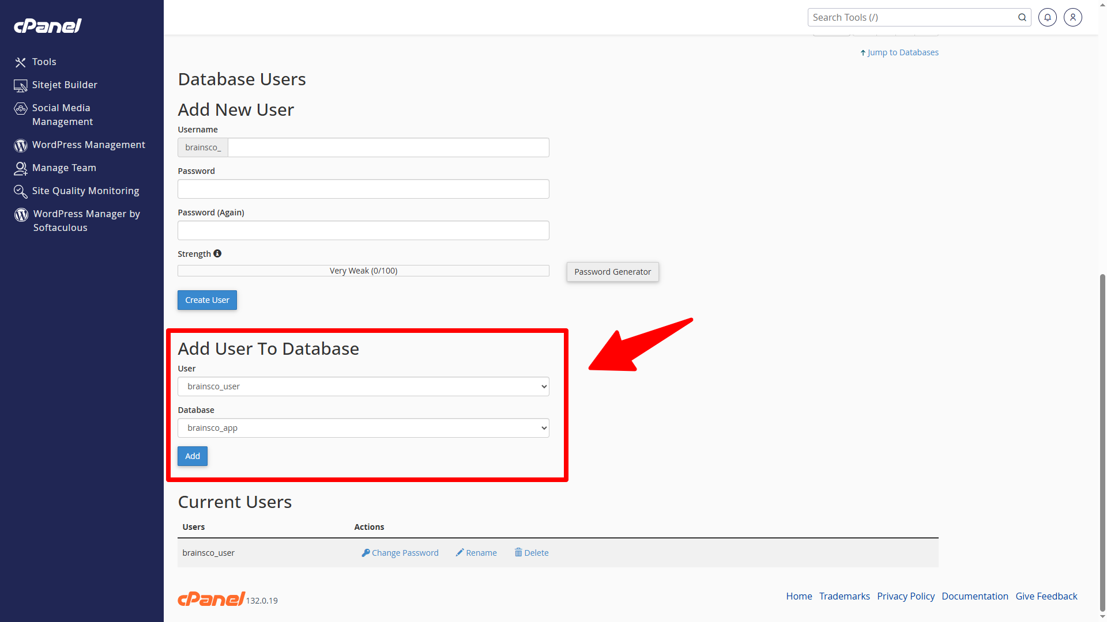Open the Give Feedback footer link
The height and width of the screenshot is (622, 1107).
(1046, 596)
